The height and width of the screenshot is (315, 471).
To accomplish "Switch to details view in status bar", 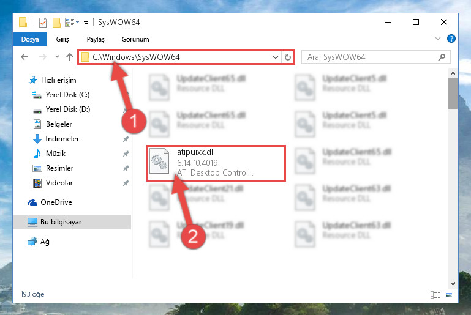I will coord(435,295).
